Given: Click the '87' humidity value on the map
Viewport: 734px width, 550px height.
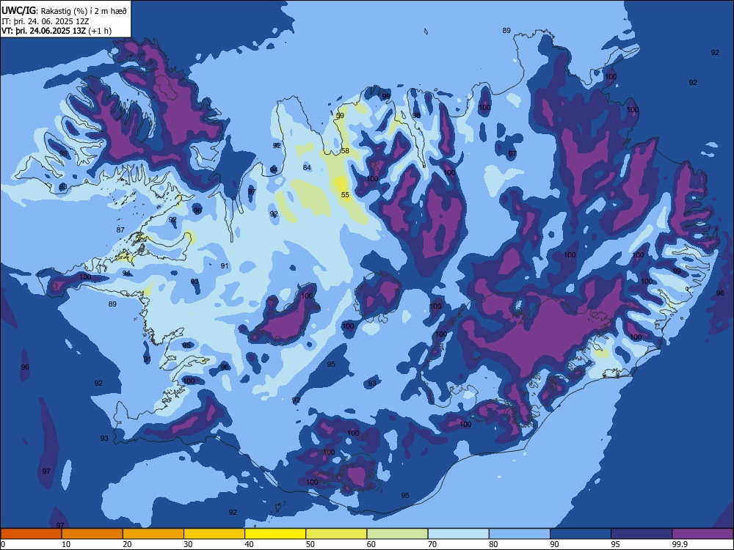Looking at the screenshot, I should tap(120, 230).
